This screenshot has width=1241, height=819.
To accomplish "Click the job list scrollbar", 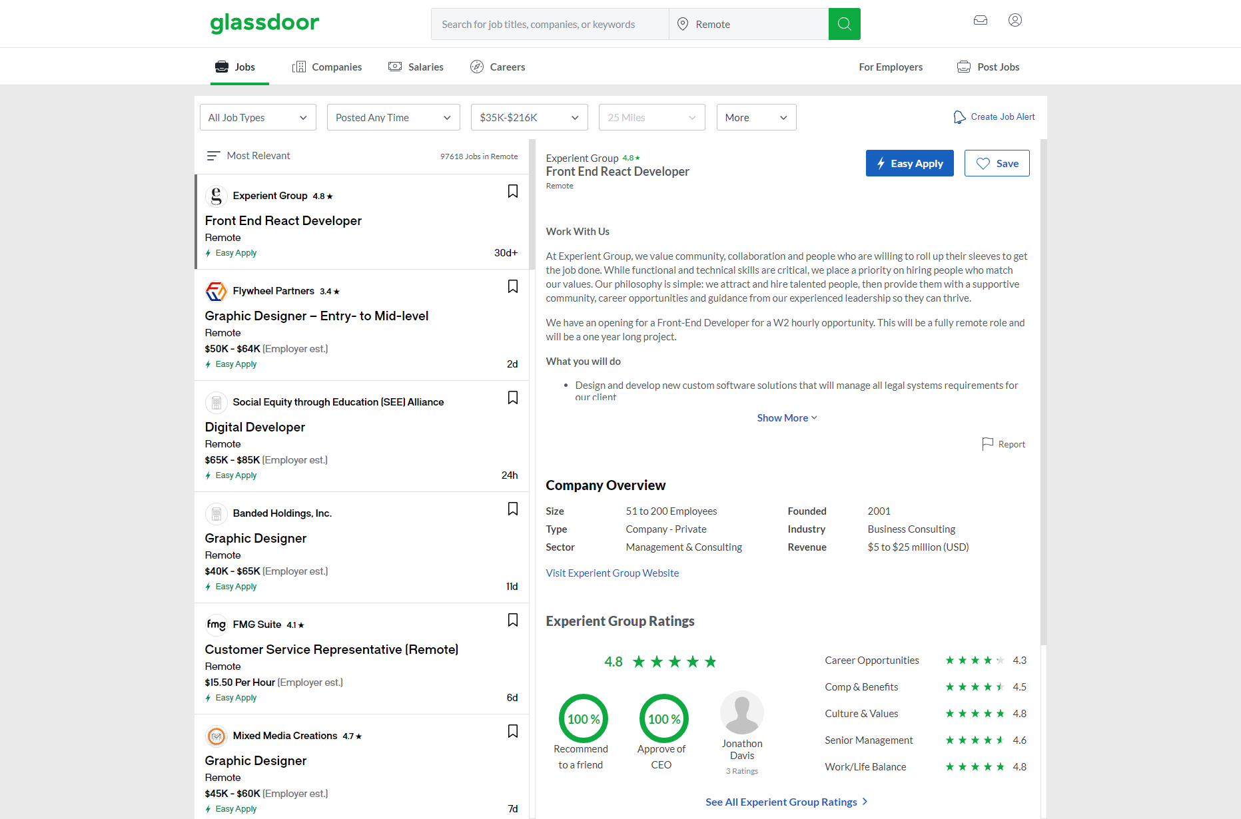I will (532, 204).
